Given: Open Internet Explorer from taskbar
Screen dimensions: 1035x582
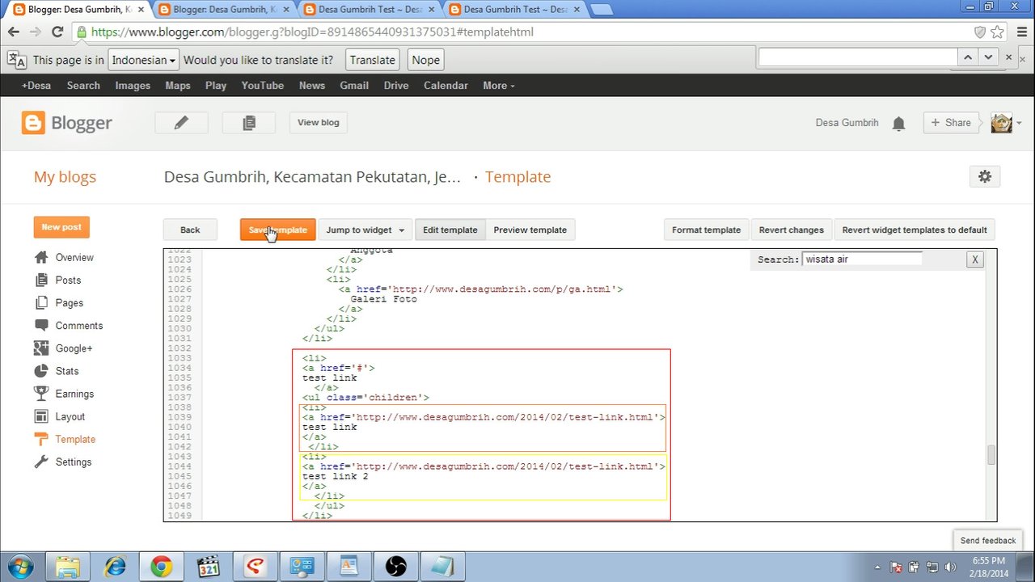Looking at the screenshot, I should 115,566.
